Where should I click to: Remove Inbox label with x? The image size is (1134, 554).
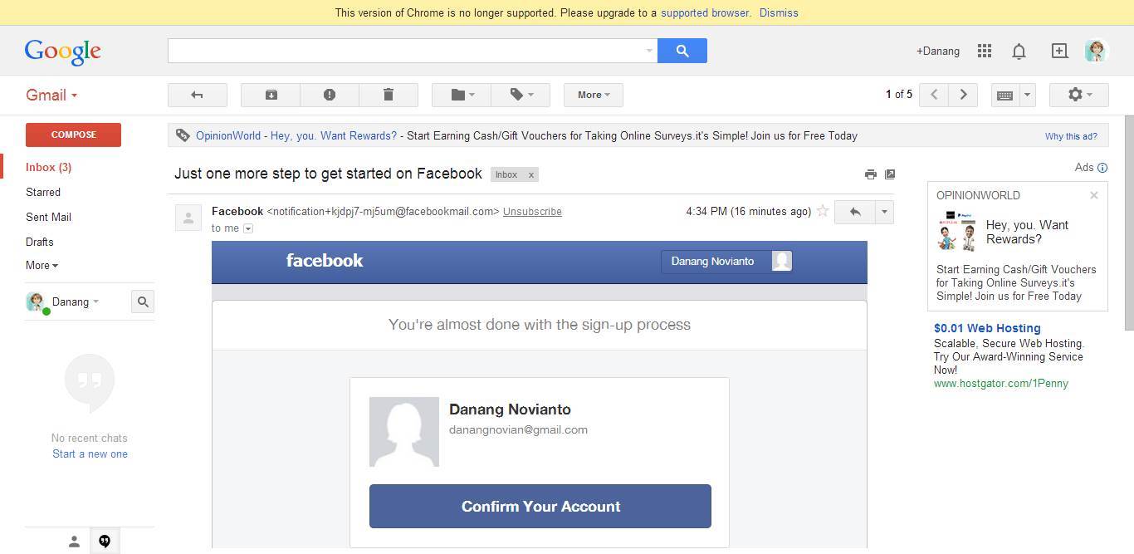click(531, 174)
